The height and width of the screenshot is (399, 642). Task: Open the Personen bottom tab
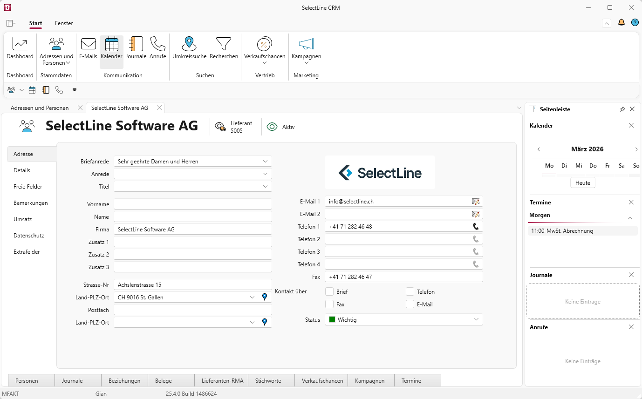pyautogui.click(x=27, y=381)
